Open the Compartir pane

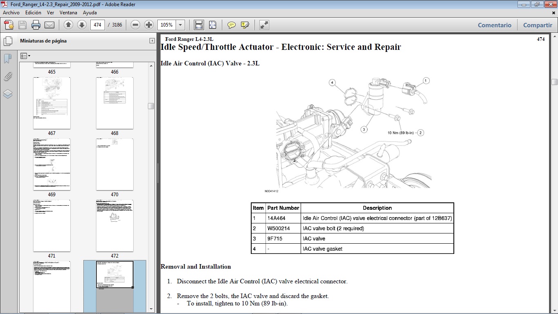(x=538, y=25)
